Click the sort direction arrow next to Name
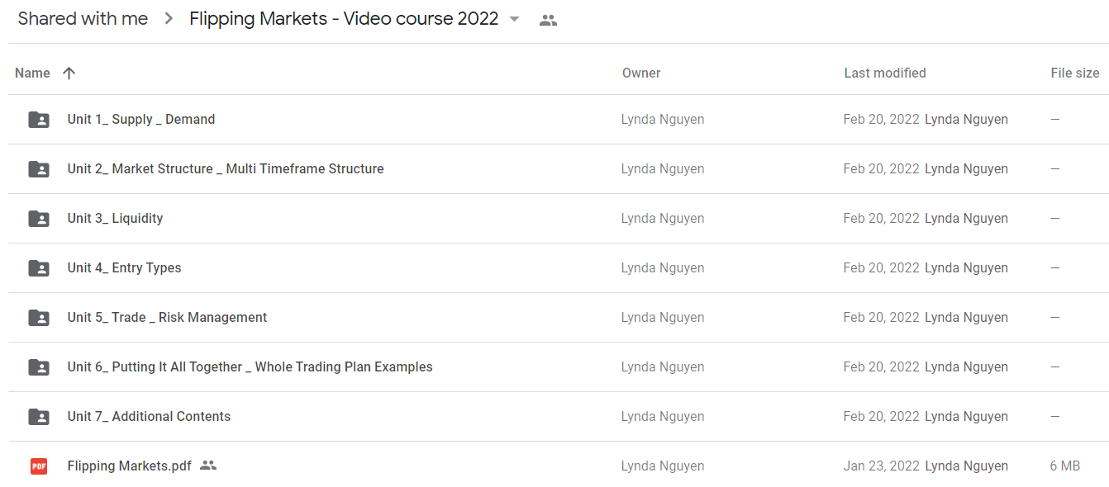1109x487 pixels. (x=69, y=73)
